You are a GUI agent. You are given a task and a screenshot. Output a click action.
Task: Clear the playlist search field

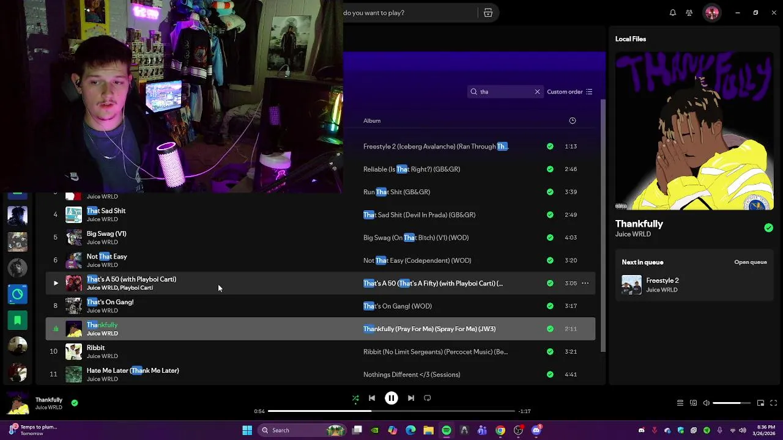537,92
